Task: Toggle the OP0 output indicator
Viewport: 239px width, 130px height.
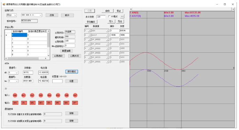Action: [x=15, y=103]
